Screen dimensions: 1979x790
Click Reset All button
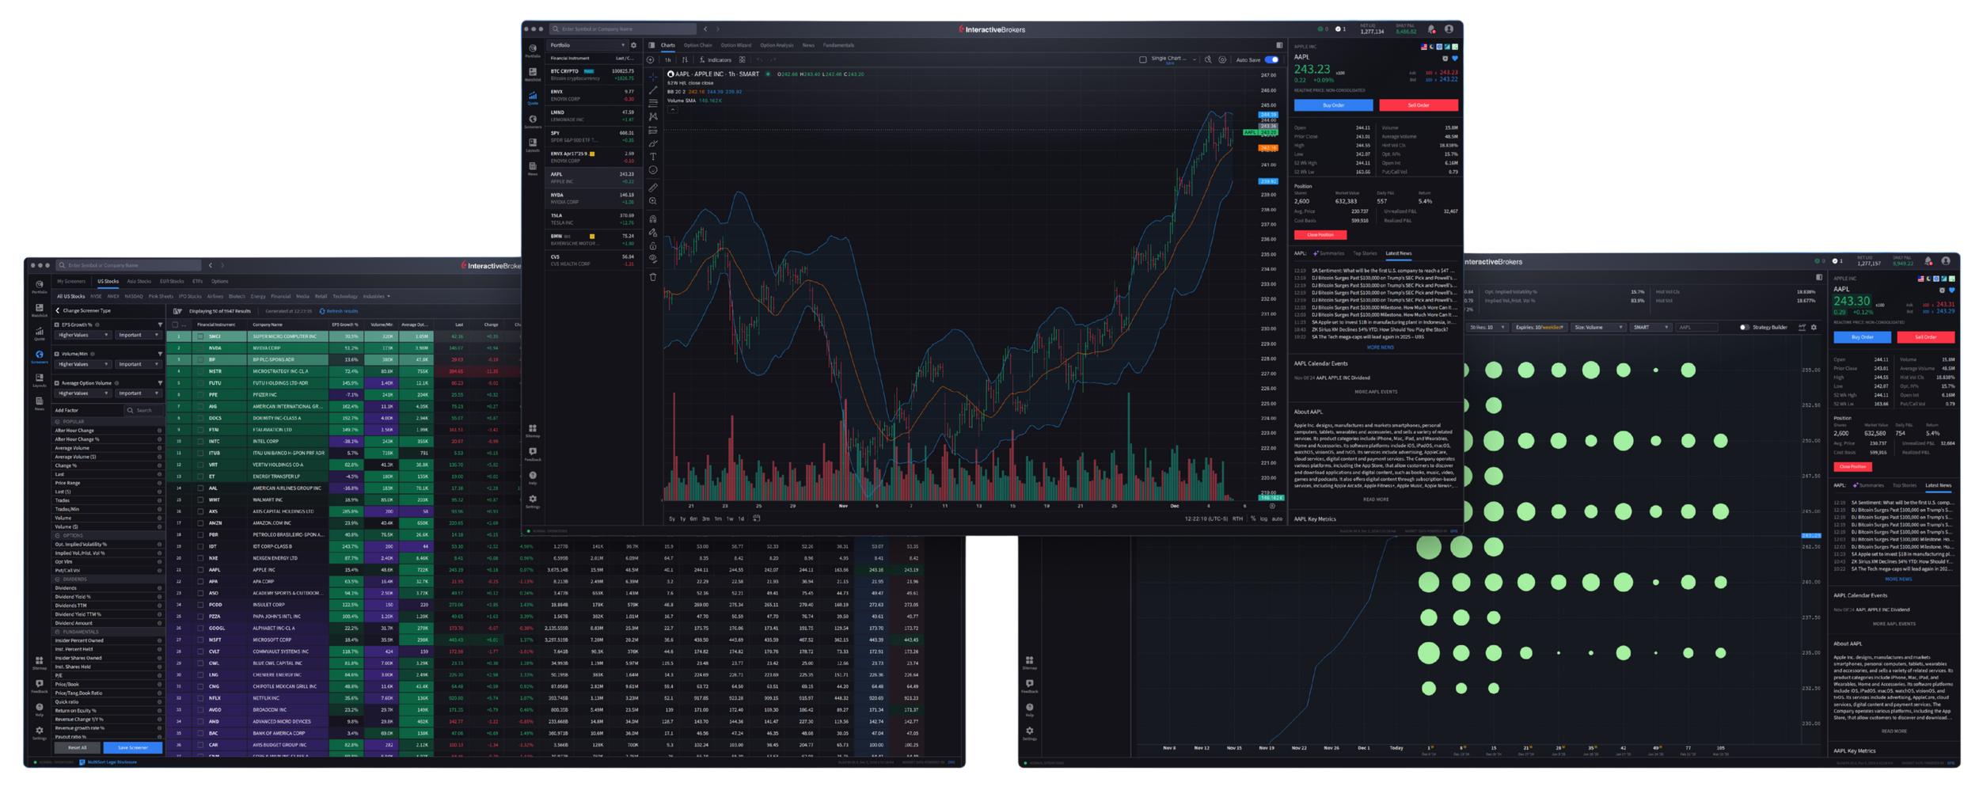click(x=77, y=747)
